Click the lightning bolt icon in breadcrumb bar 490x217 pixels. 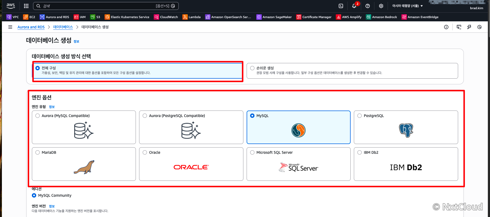[469, 27]
